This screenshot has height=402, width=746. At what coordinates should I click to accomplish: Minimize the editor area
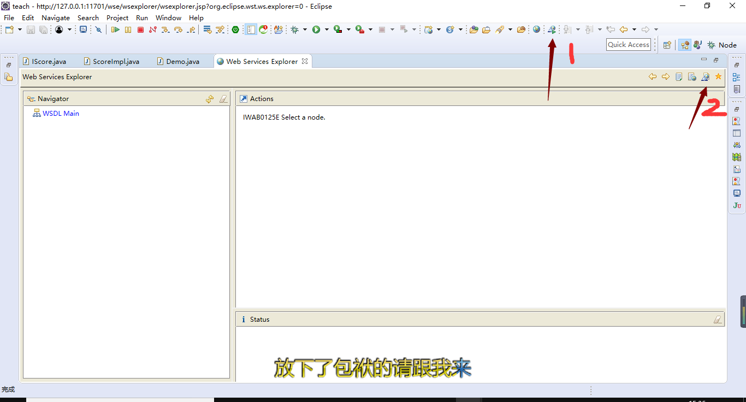click(704, 60)
